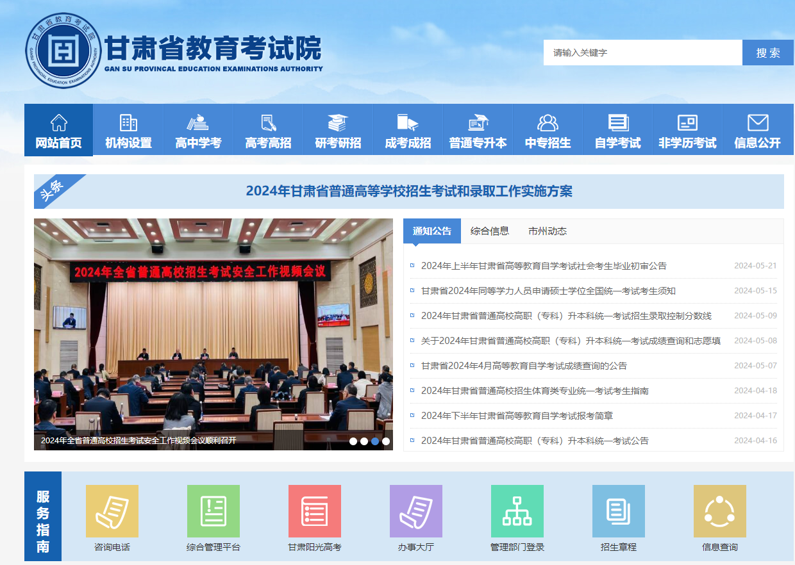The width and height of the screenshot is (795, 565).
Task: Select the first carousel slide dot
Action: pos(353,441)
